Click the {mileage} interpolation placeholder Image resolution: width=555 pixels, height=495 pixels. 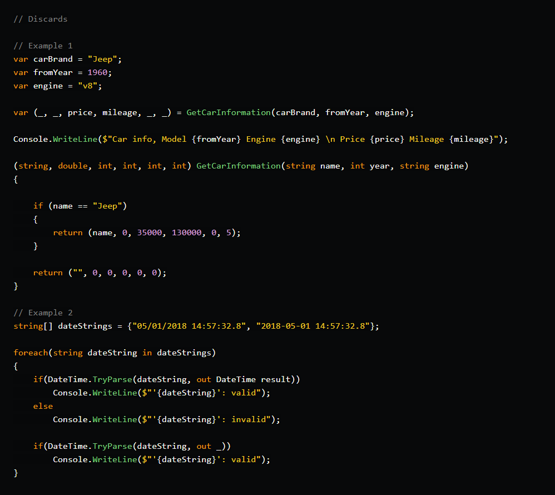[471, 139]
